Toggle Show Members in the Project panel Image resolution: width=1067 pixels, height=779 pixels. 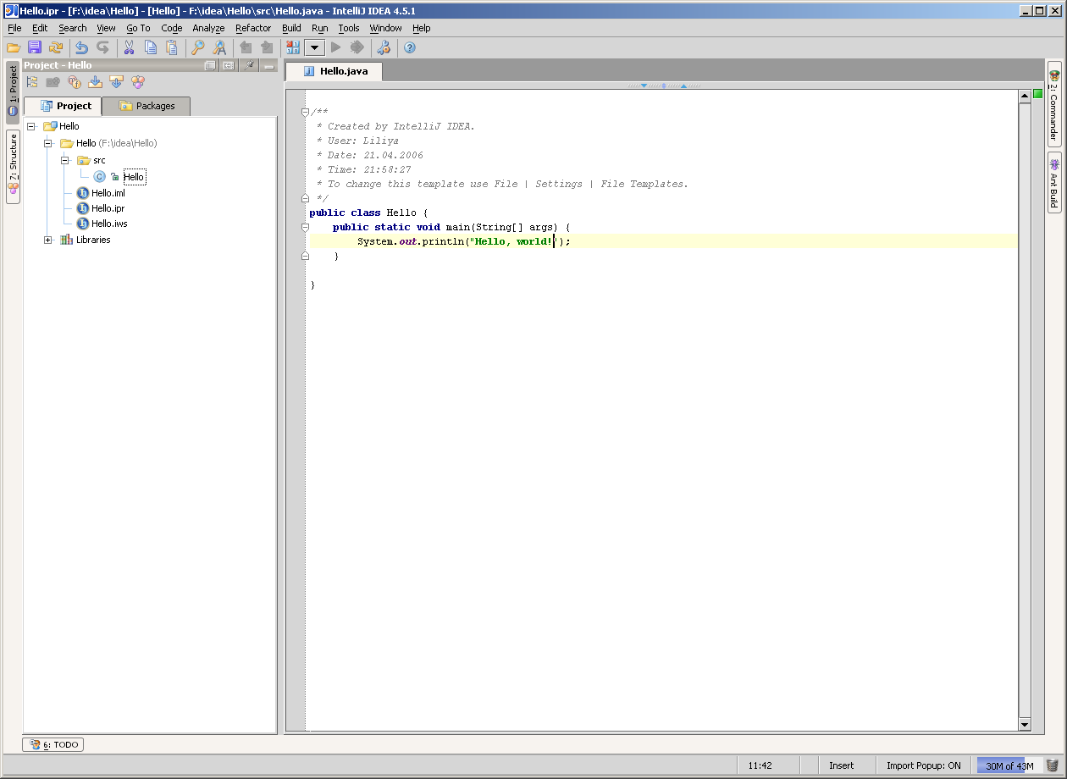point(75,82)
